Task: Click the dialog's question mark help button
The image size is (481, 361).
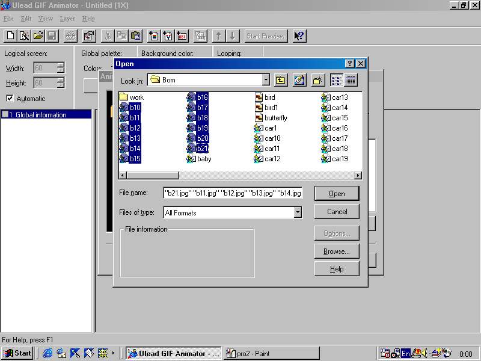Action: pos(349,64)
